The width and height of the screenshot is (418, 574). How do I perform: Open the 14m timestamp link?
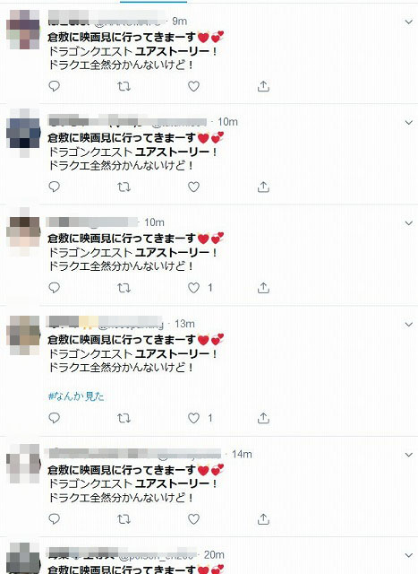click(x=242, y=455)
